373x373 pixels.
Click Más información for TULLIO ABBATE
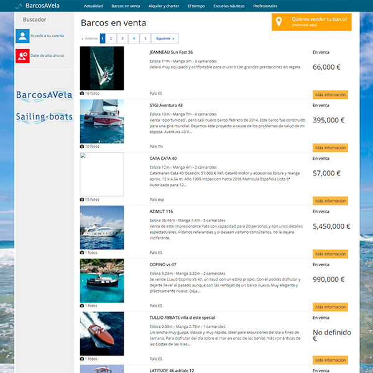click(330, 360)
